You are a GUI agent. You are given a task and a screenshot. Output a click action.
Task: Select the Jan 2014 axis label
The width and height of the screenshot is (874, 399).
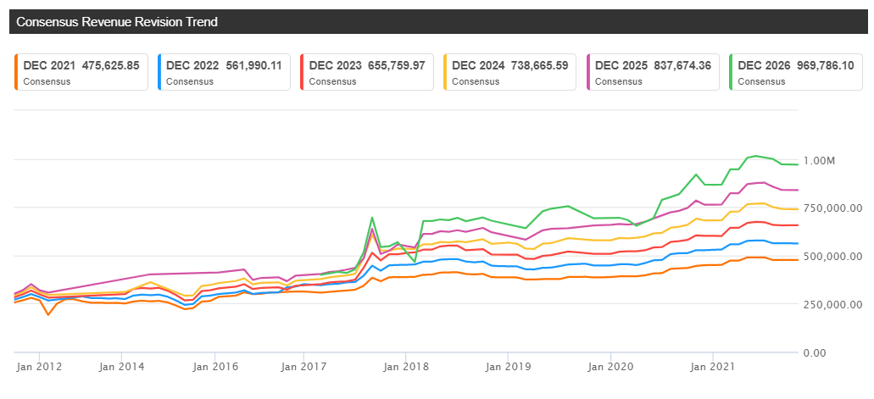point(121,367)
